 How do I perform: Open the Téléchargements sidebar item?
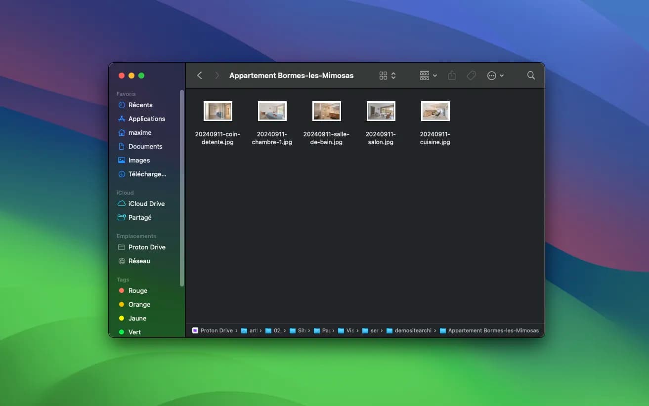click(147, 174)
